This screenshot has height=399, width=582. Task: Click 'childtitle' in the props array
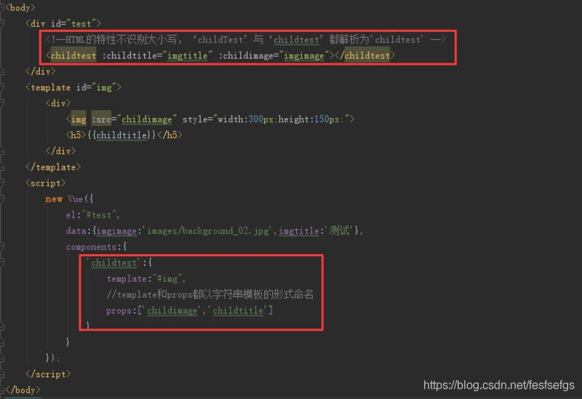[239, 311]
